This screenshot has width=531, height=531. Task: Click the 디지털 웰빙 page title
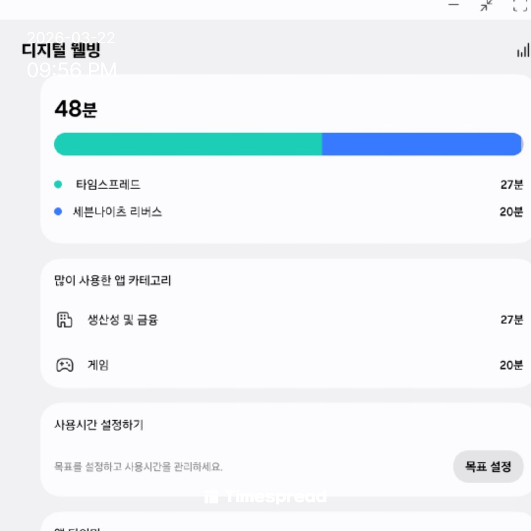[x=61, y=50]
